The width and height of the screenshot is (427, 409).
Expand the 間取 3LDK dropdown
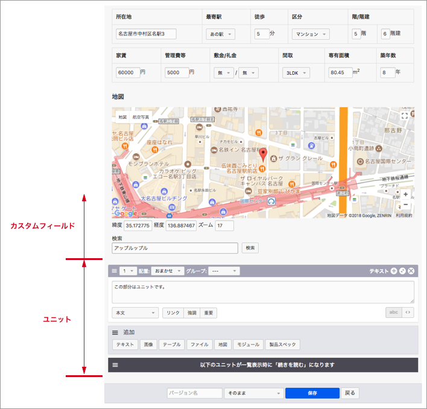[x=296, y=72]
